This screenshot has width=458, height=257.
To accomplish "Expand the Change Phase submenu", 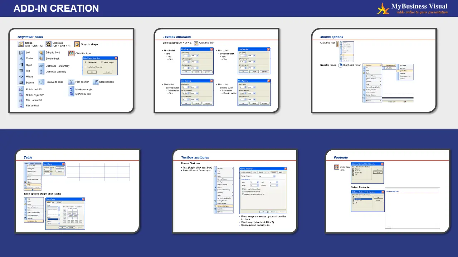I will [390, 65].
